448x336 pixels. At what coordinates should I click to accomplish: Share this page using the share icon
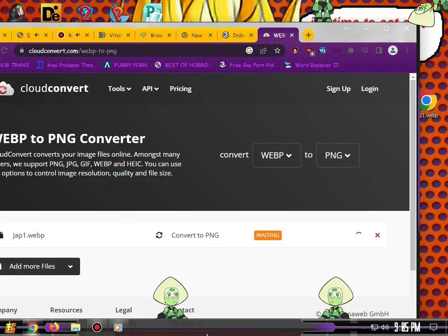point(263,51)
